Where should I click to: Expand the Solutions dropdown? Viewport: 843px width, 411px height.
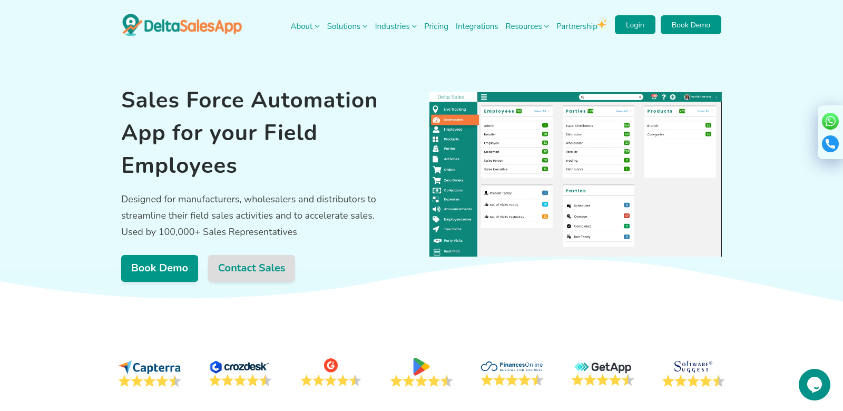click(x=347, y=26)
